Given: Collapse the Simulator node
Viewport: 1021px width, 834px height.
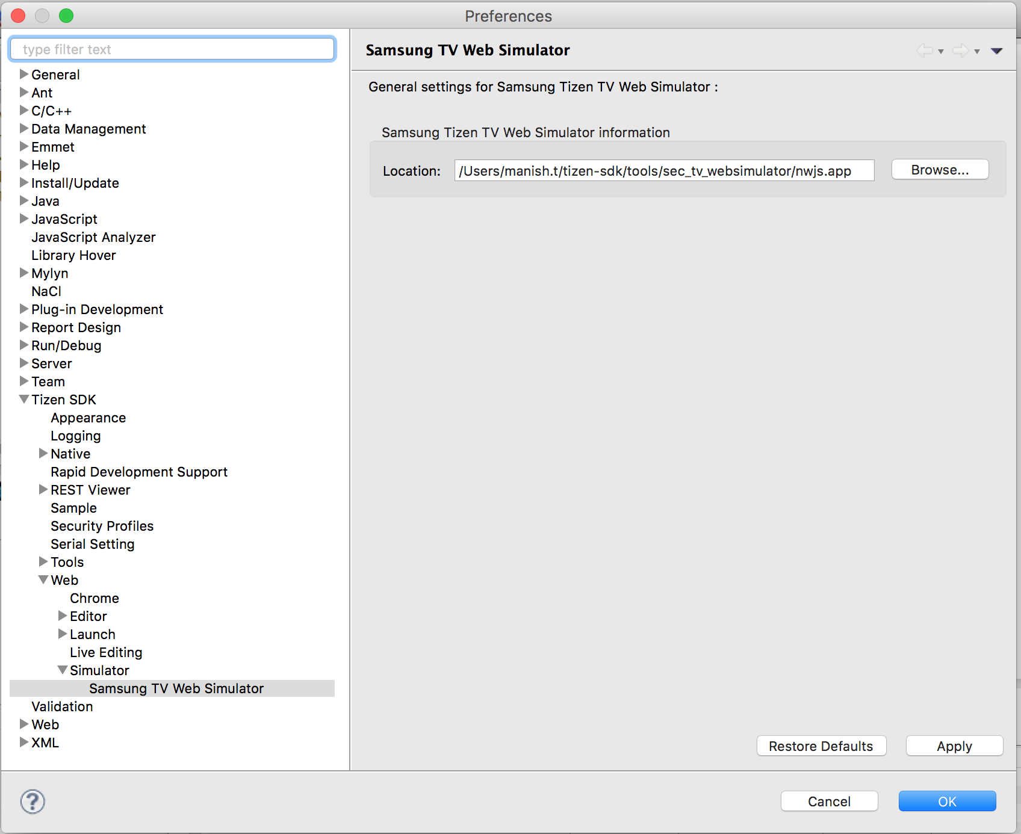Looking at the screenshot, I should (x=63, y=670).
